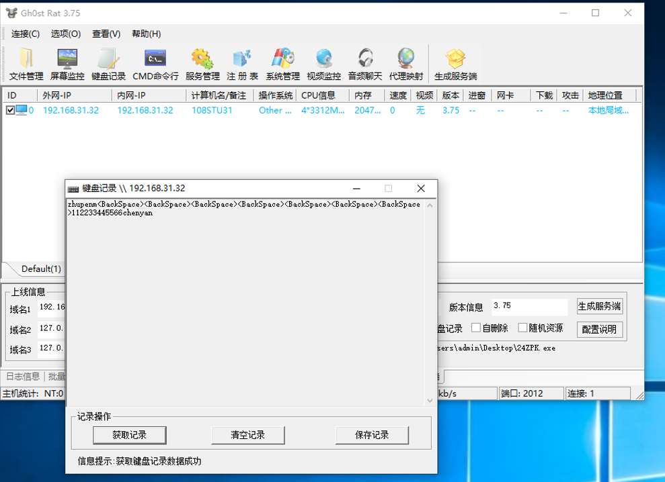Sort by 计算机名/备注 column header

(x=220, y=95)
